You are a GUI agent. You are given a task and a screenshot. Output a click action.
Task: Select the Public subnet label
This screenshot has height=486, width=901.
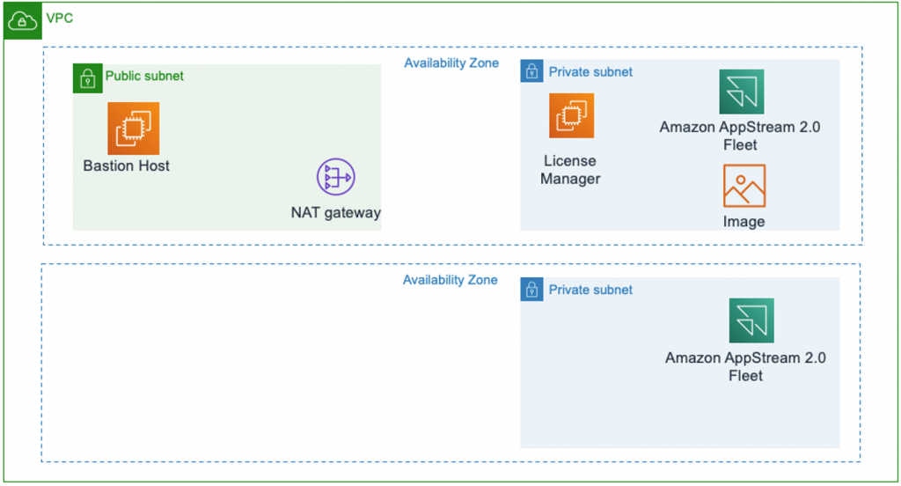(144, 76)
